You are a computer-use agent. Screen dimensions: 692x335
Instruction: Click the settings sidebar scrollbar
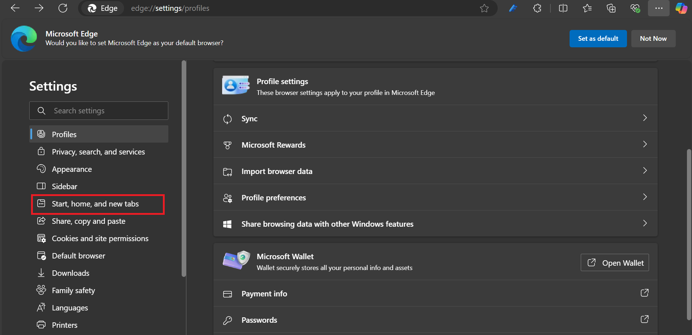click(x=184, y=169)
